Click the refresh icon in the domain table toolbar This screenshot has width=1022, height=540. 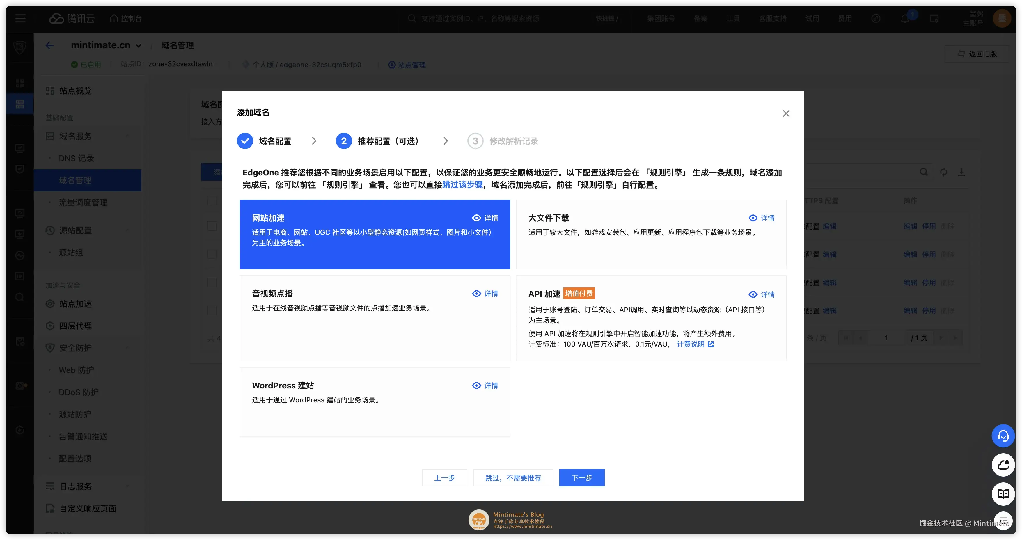click(943, 172)
